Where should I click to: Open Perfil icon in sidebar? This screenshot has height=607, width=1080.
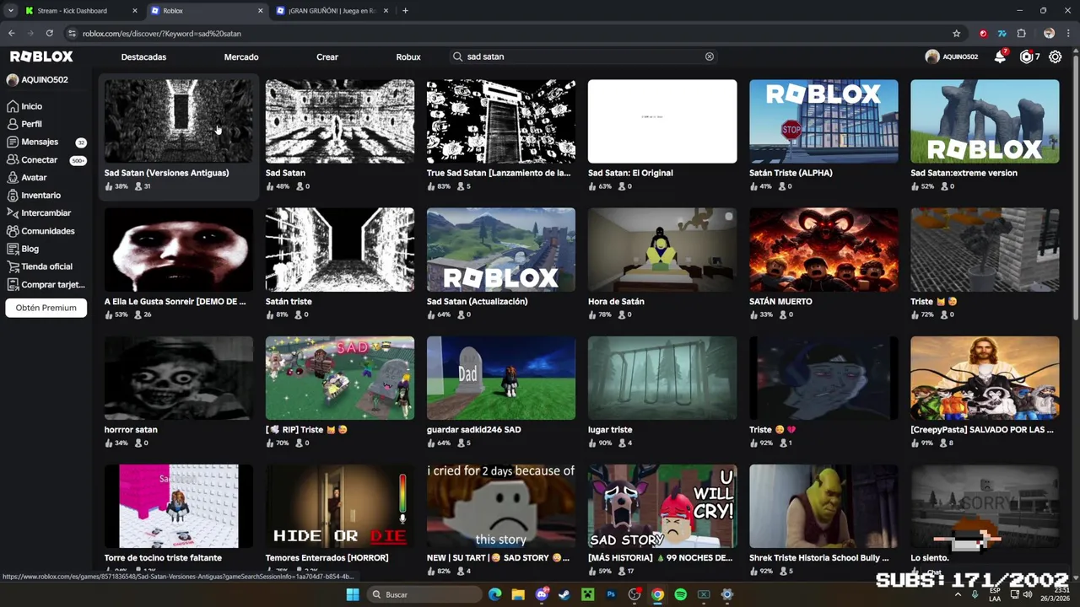[12, 124]
